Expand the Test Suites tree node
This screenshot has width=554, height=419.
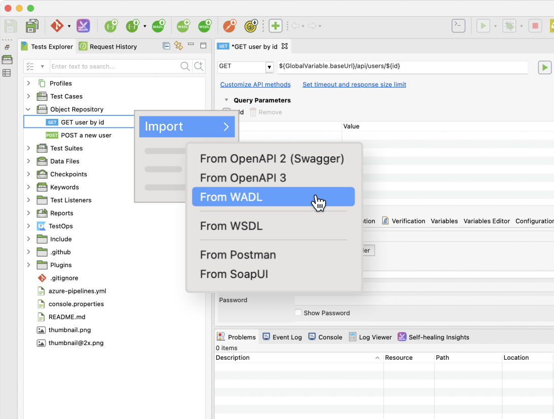point(29,148)
